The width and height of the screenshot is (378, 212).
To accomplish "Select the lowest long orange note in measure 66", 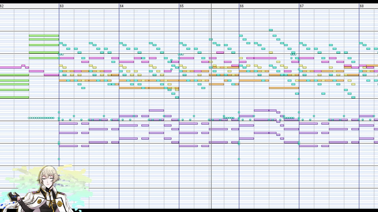I will [x=284, y=88].
